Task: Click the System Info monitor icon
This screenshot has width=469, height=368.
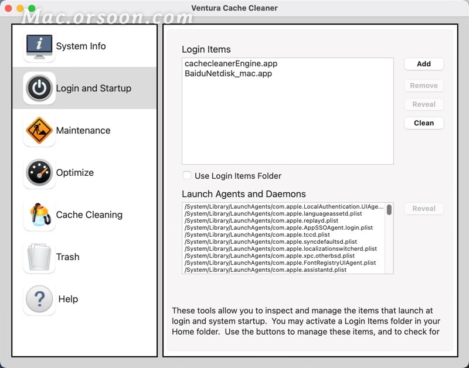Action: coord(38,46)
